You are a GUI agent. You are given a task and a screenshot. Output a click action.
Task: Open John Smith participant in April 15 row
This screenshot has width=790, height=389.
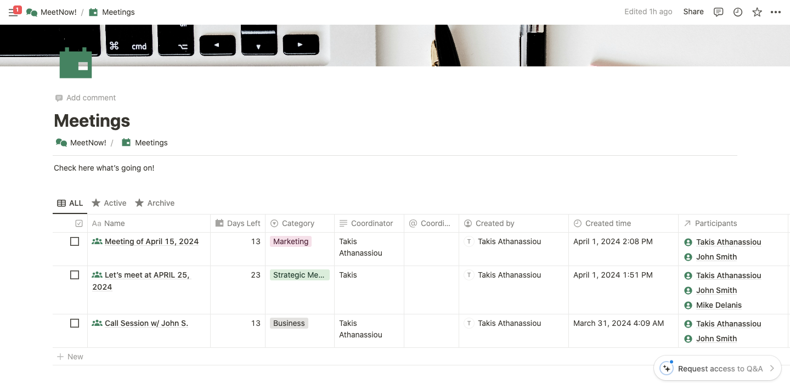[716, 257]
